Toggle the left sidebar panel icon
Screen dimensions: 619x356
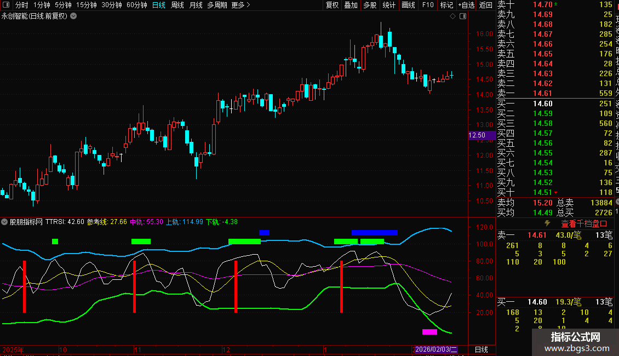(x=5, y=5)
